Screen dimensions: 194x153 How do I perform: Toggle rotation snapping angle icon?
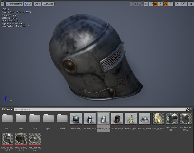tap(165, 4)
